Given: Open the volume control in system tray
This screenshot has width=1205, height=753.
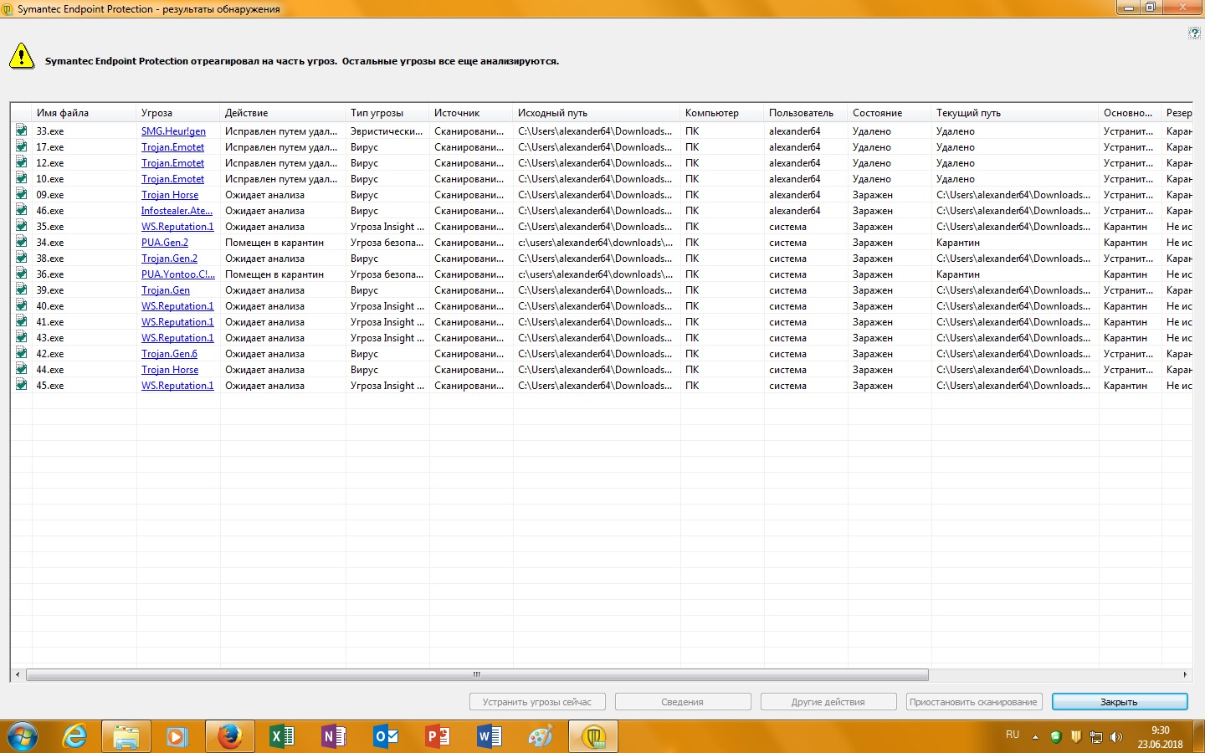Looking at the screenshot, I should (1115, 737).
